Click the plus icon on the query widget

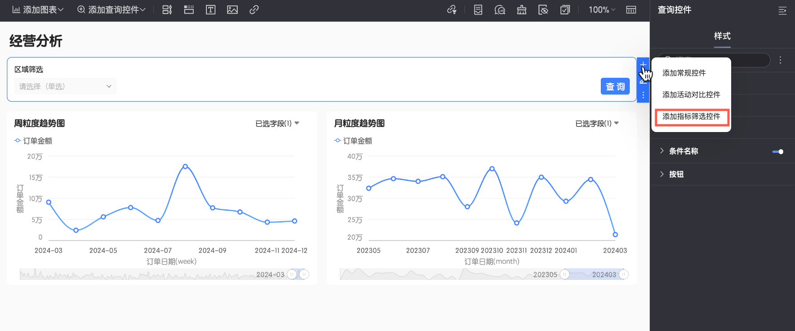click(x=643, y=65)
